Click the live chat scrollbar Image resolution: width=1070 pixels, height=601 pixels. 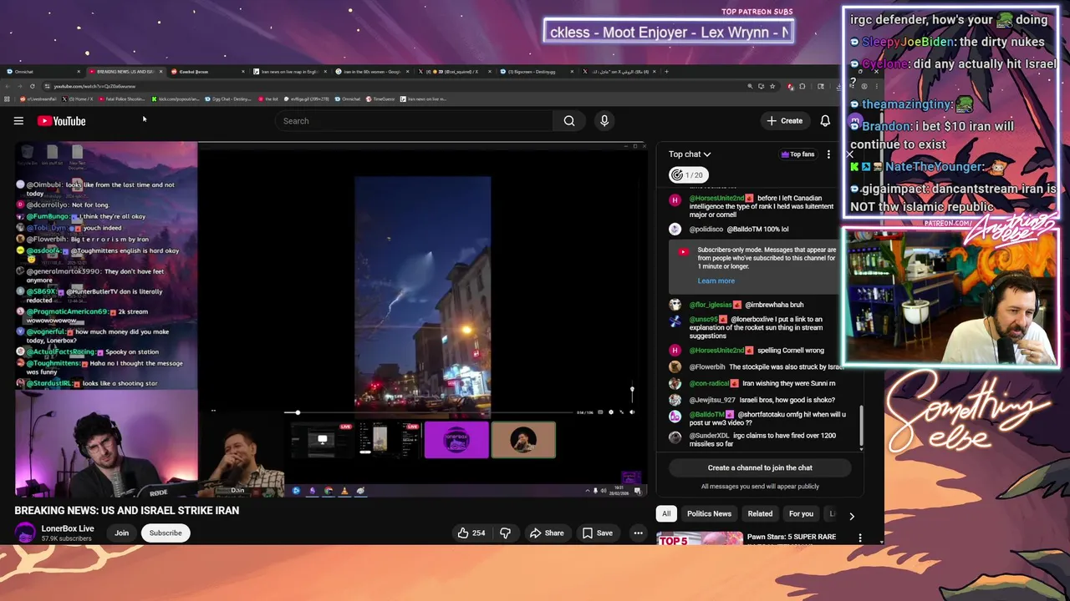[861, 424]
